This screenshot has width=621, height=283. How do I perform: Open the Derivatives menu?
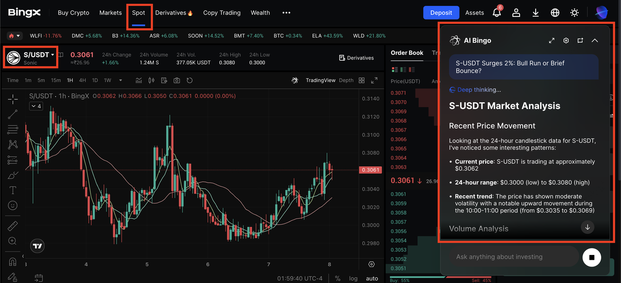[x=174, y=13]
